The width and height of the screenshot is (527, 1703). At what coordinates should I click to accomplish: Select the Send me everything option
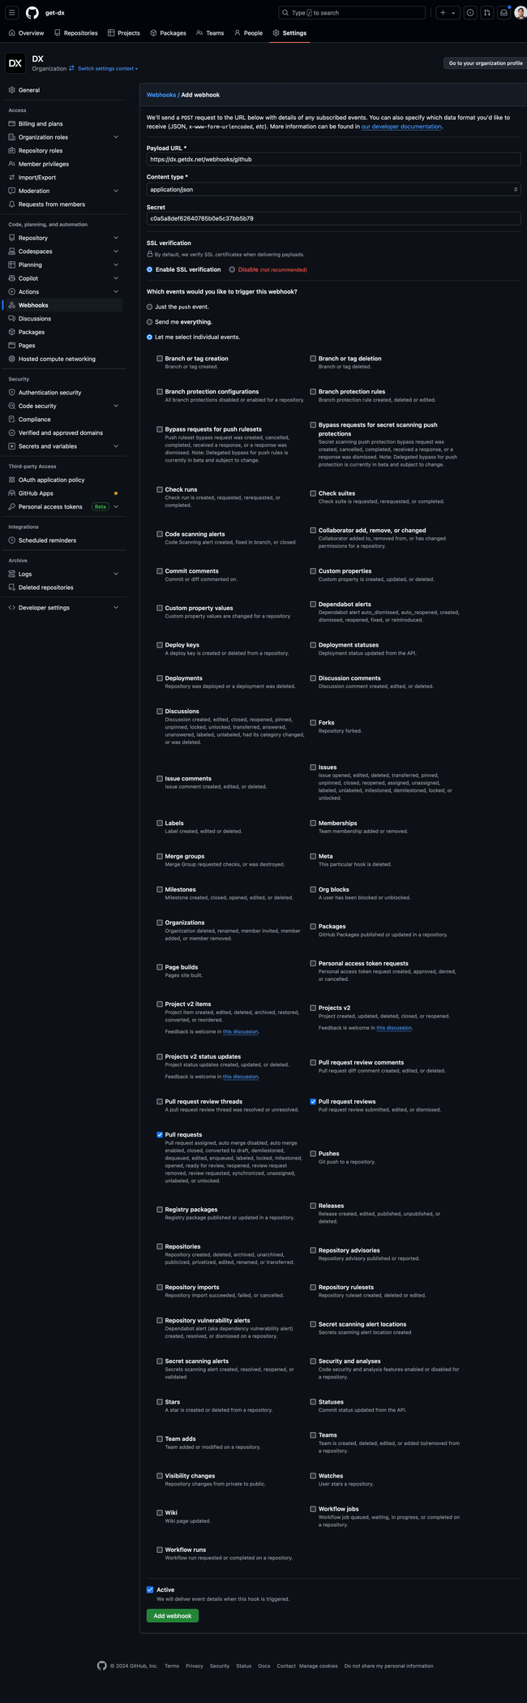(x=149, y=322)
